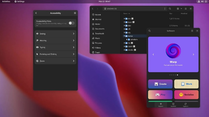Open Starred in Files sidebar

(98, 19)
